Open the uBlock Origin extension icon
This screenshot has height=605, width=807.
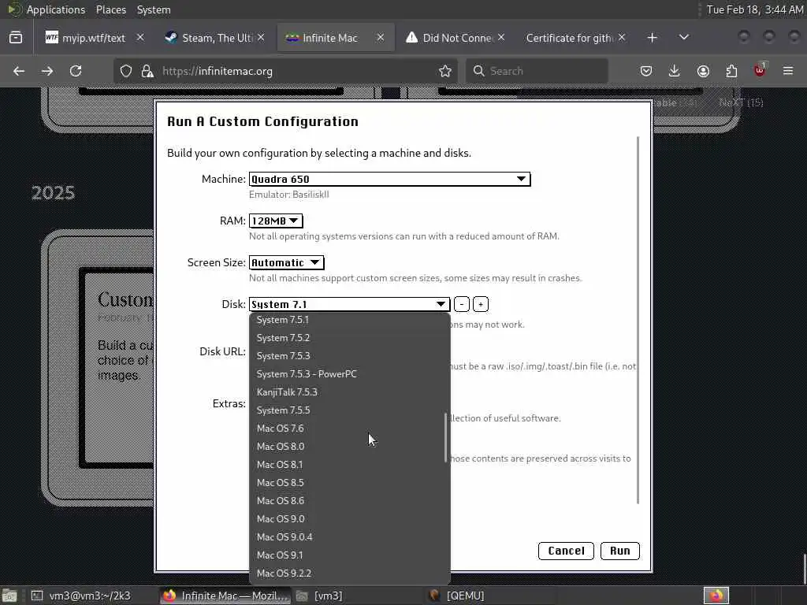760,70
